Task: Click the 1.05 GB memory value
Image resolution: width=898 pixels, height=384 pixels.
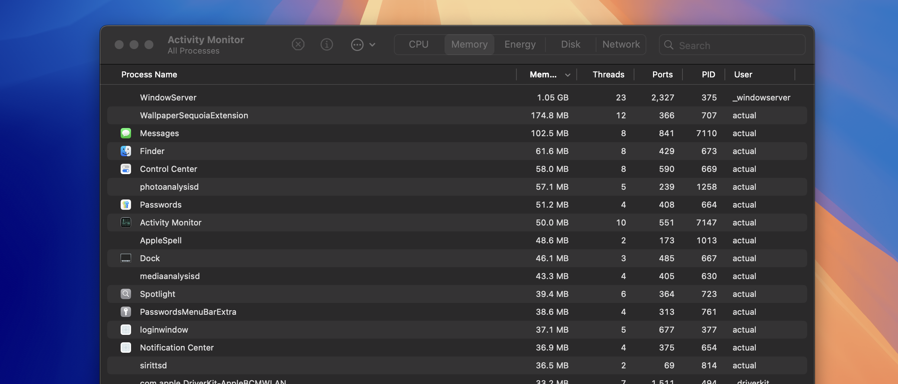Action: point(553,97)
